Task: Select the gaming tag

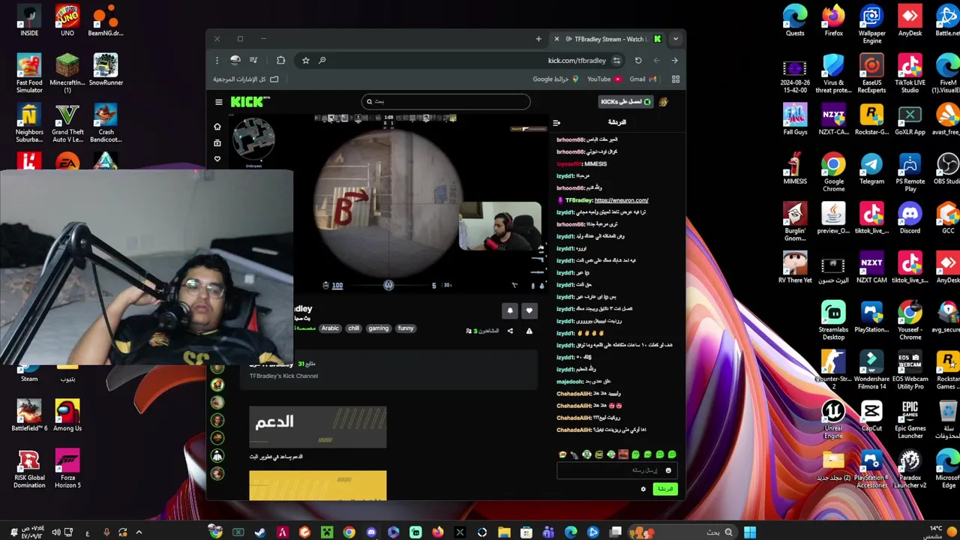Action: coord(379,328)
